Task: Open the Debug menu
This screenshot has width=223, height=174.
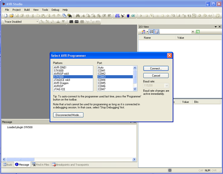Action: point(55,10)
